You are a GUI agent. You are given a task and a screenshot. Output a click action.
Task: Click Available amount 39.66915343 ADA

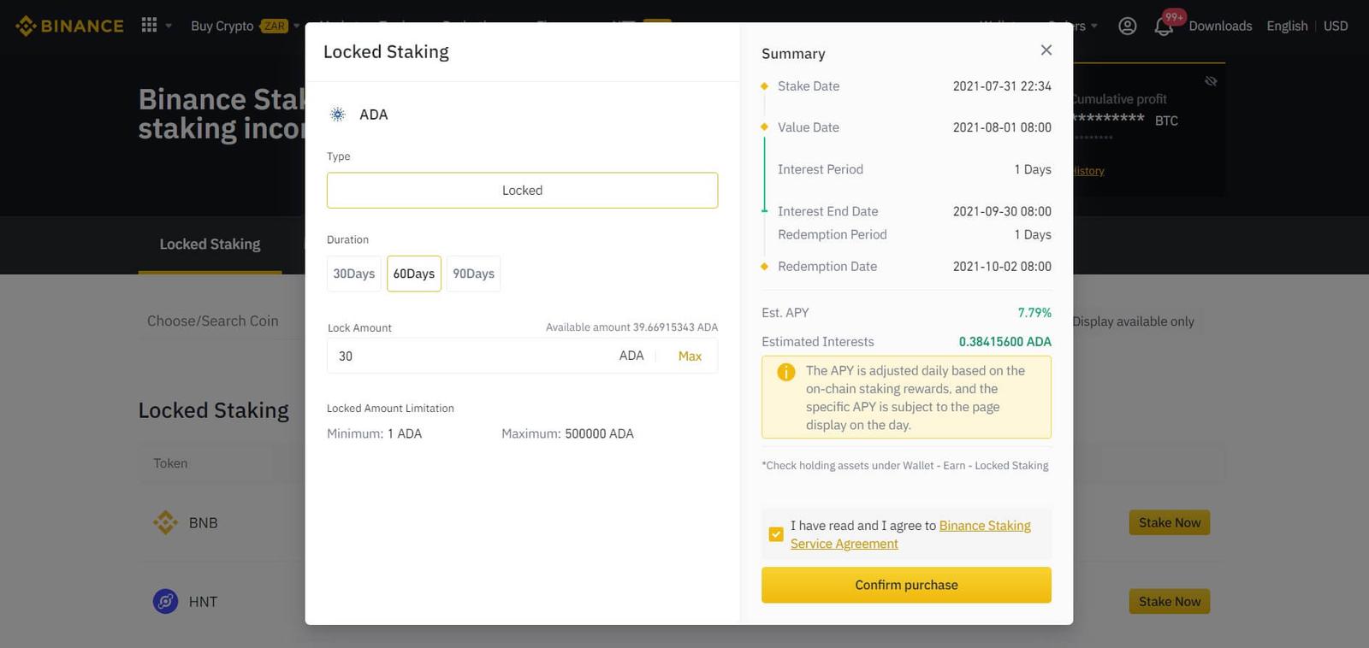click(631, 327)
